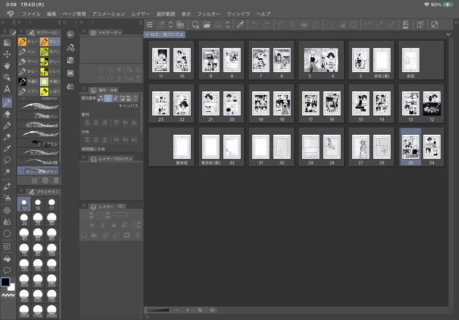Create a new canvas with the New icon
459x320 pixels.
195,25
